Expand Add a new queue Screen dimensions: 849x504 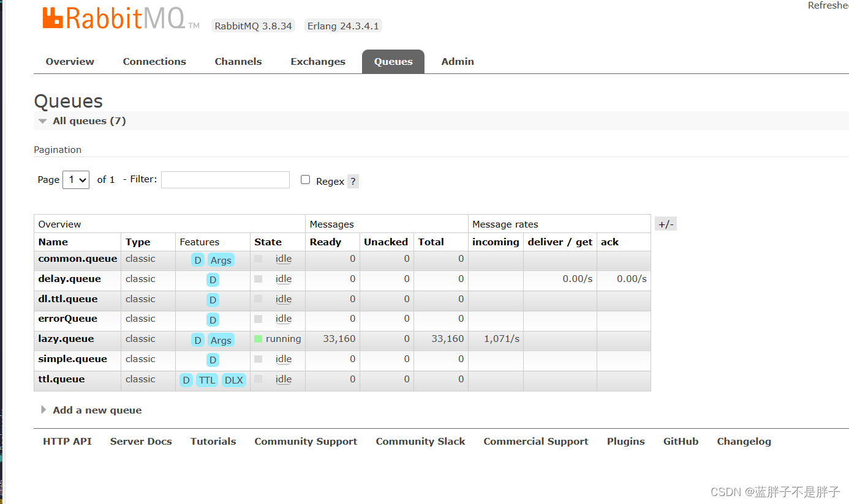coord(91,410)
